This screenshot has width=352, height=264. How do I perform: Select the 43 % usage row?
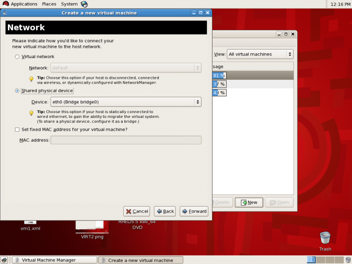pyautogui.click(x=253, y=92)
